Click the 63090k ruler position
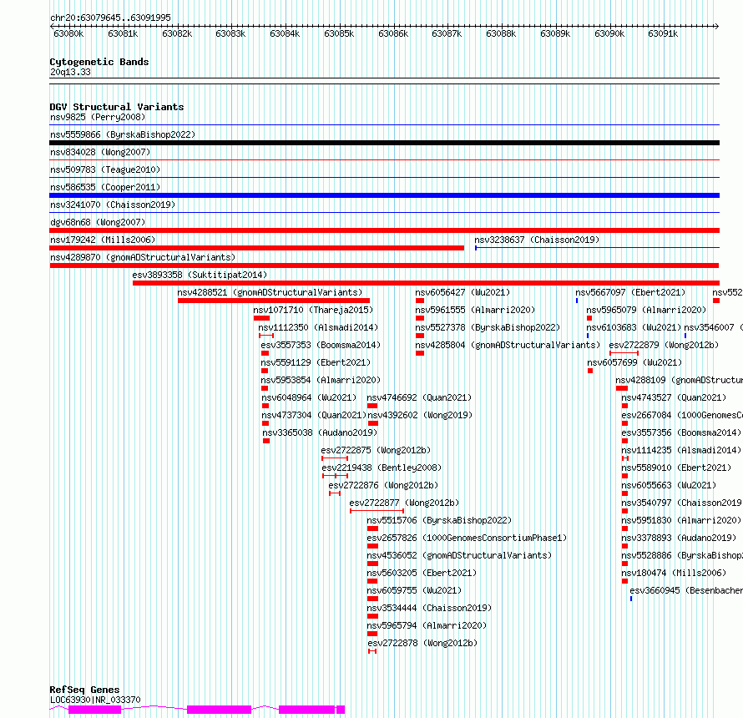743x718 pixels. point(609,33)
